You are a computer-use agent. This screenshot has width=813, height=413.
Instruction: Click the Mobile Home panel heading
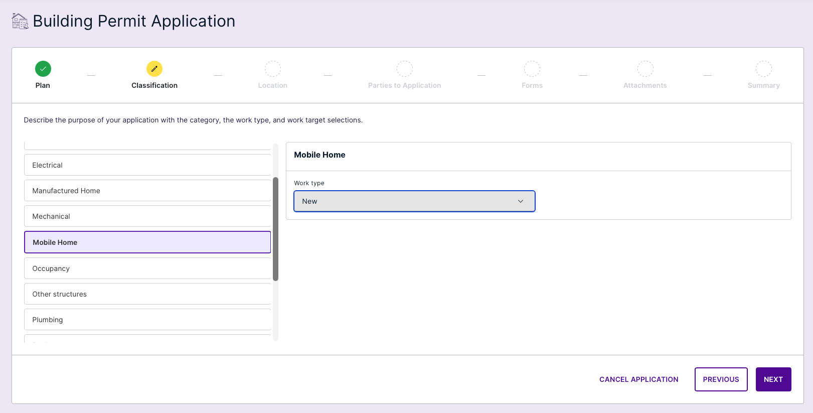point(319,155)
